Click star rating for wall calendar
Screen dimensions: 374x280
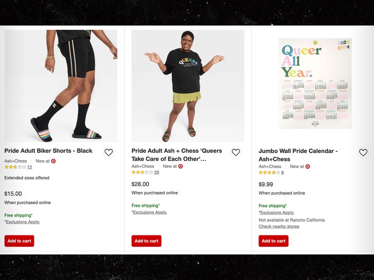pos(269,172)
